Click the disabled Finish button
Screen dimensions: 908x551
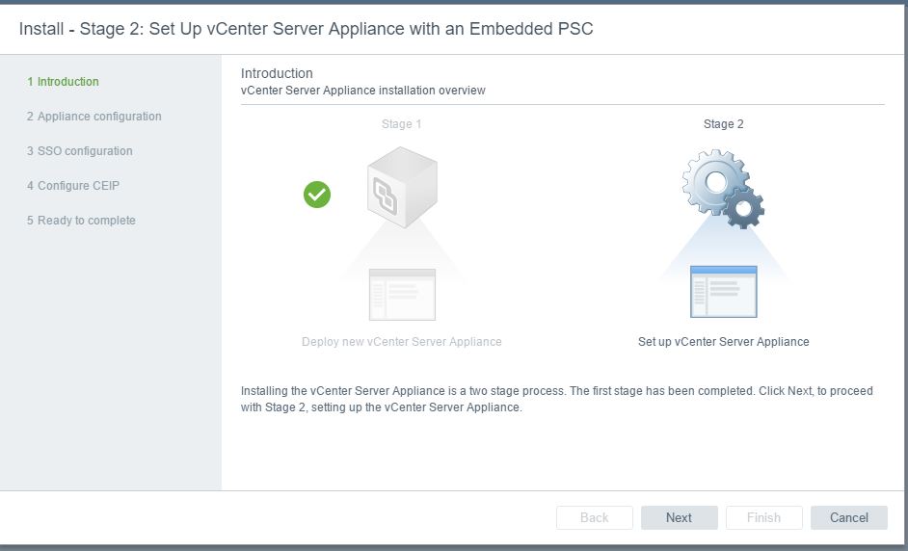click(x=763, y=517)
